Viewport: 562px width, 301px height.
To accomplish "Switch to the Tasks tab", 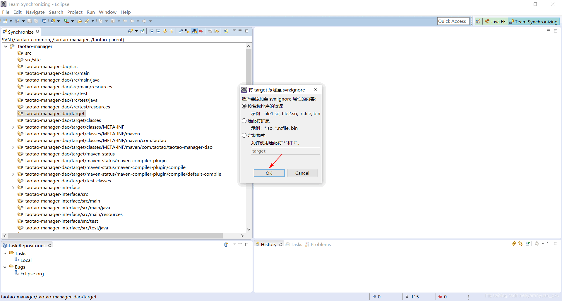I will [x=294, y=244].
